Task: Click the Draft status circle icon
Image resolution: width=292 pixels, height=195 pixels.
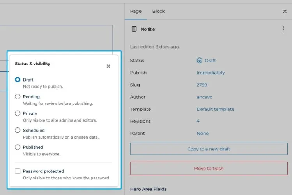Action: pos(200,61)
